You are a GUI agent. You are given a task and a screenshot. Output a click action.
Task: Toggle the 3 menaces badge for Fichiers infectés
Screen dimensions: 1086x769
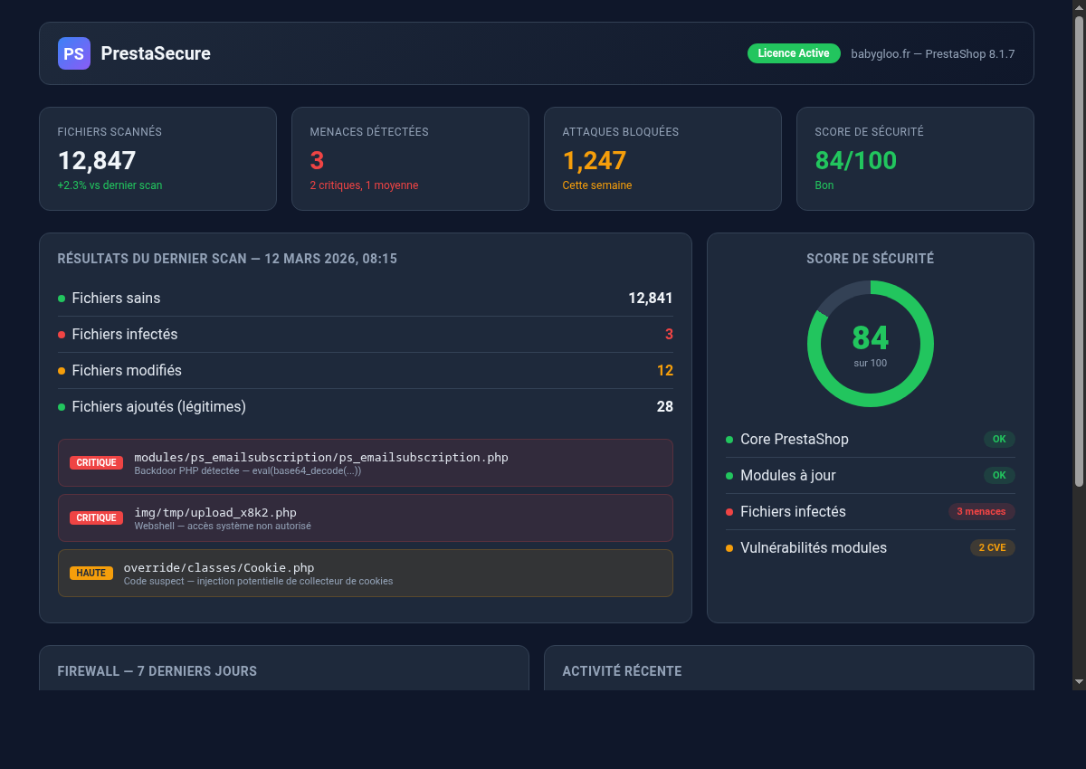pyautogui.click(x=981, y=511)
